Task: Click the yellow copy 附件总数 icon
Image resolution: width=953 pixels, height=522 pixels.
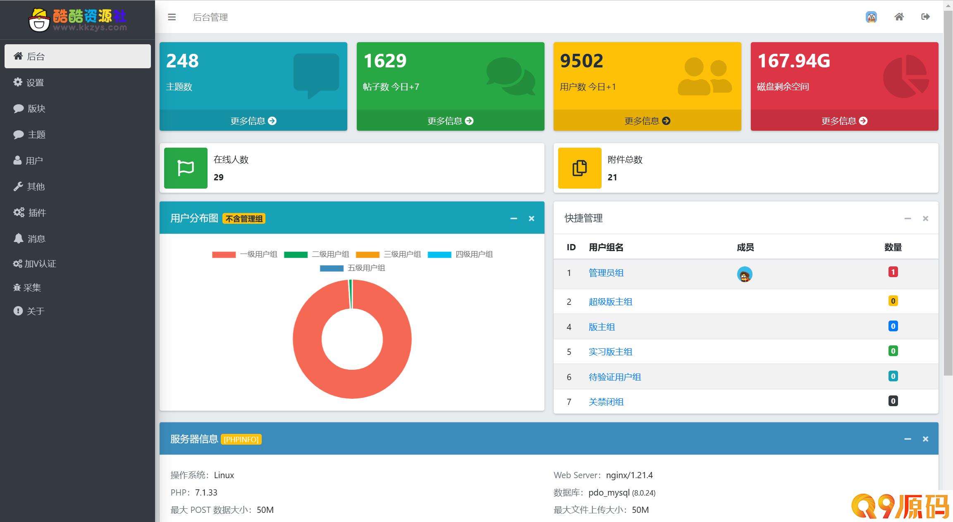Action: (x=580, y=168)
